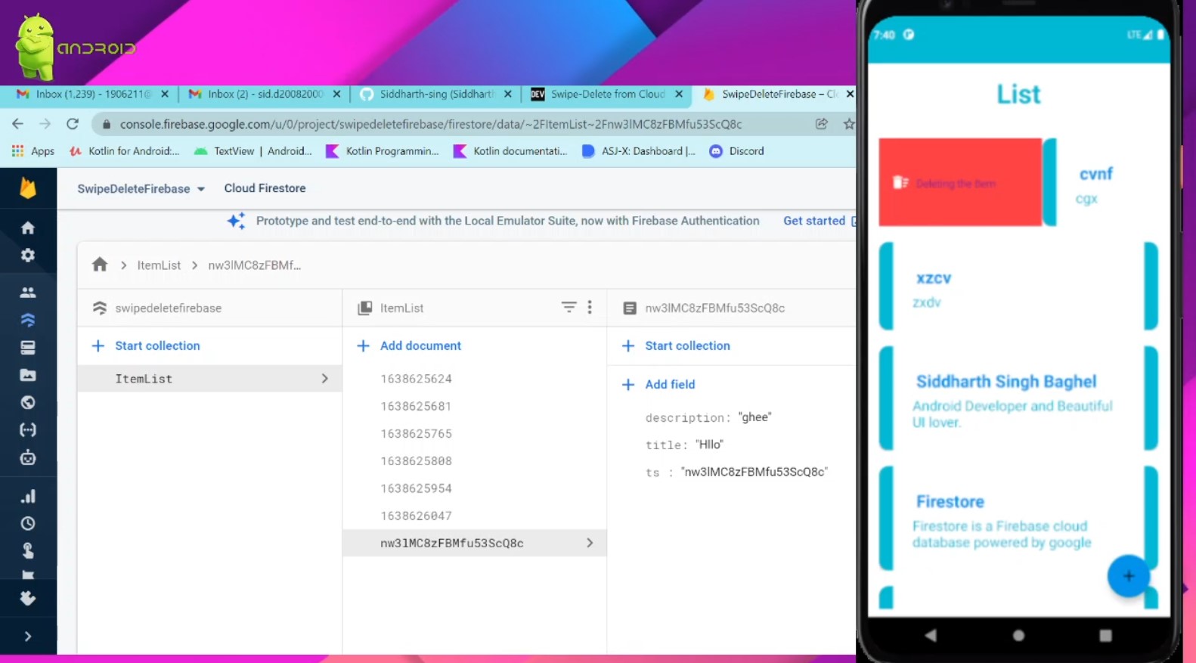Image resolution: width=1196 pixels, height=663 pixels.
Task: Open Kotlin documentation bookmark
Action: pos(510,151)
